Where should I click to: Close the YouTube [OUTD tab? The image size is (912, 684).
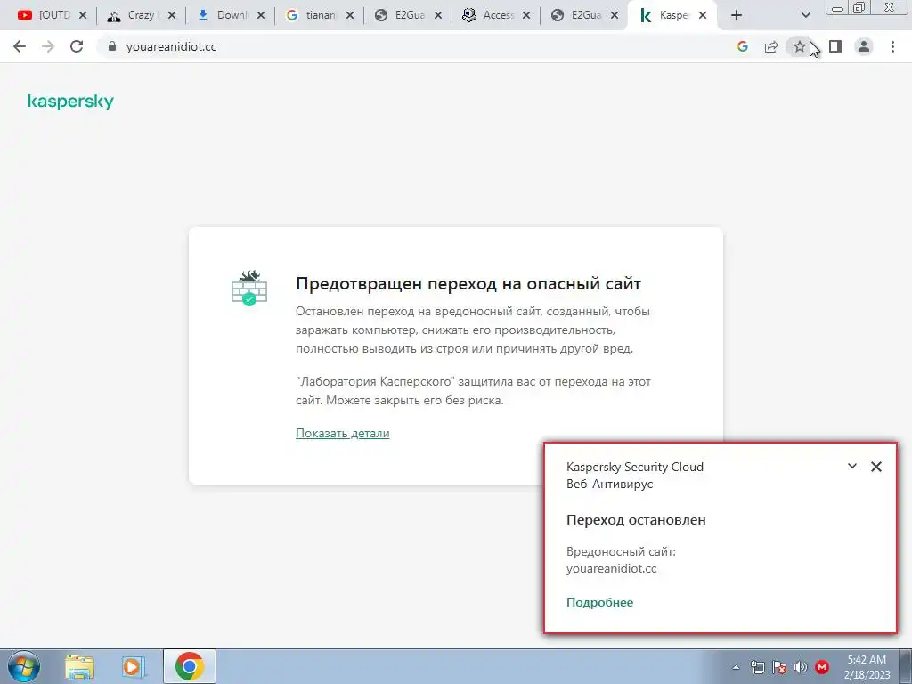[x=83, y=16]
